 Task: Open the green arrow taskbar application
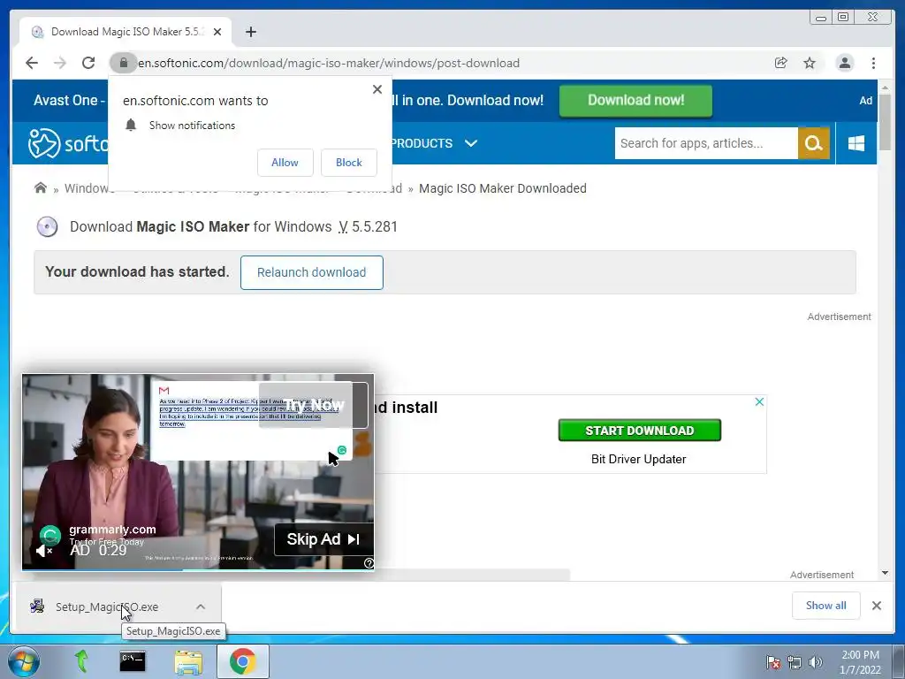(x=80, y=661)
